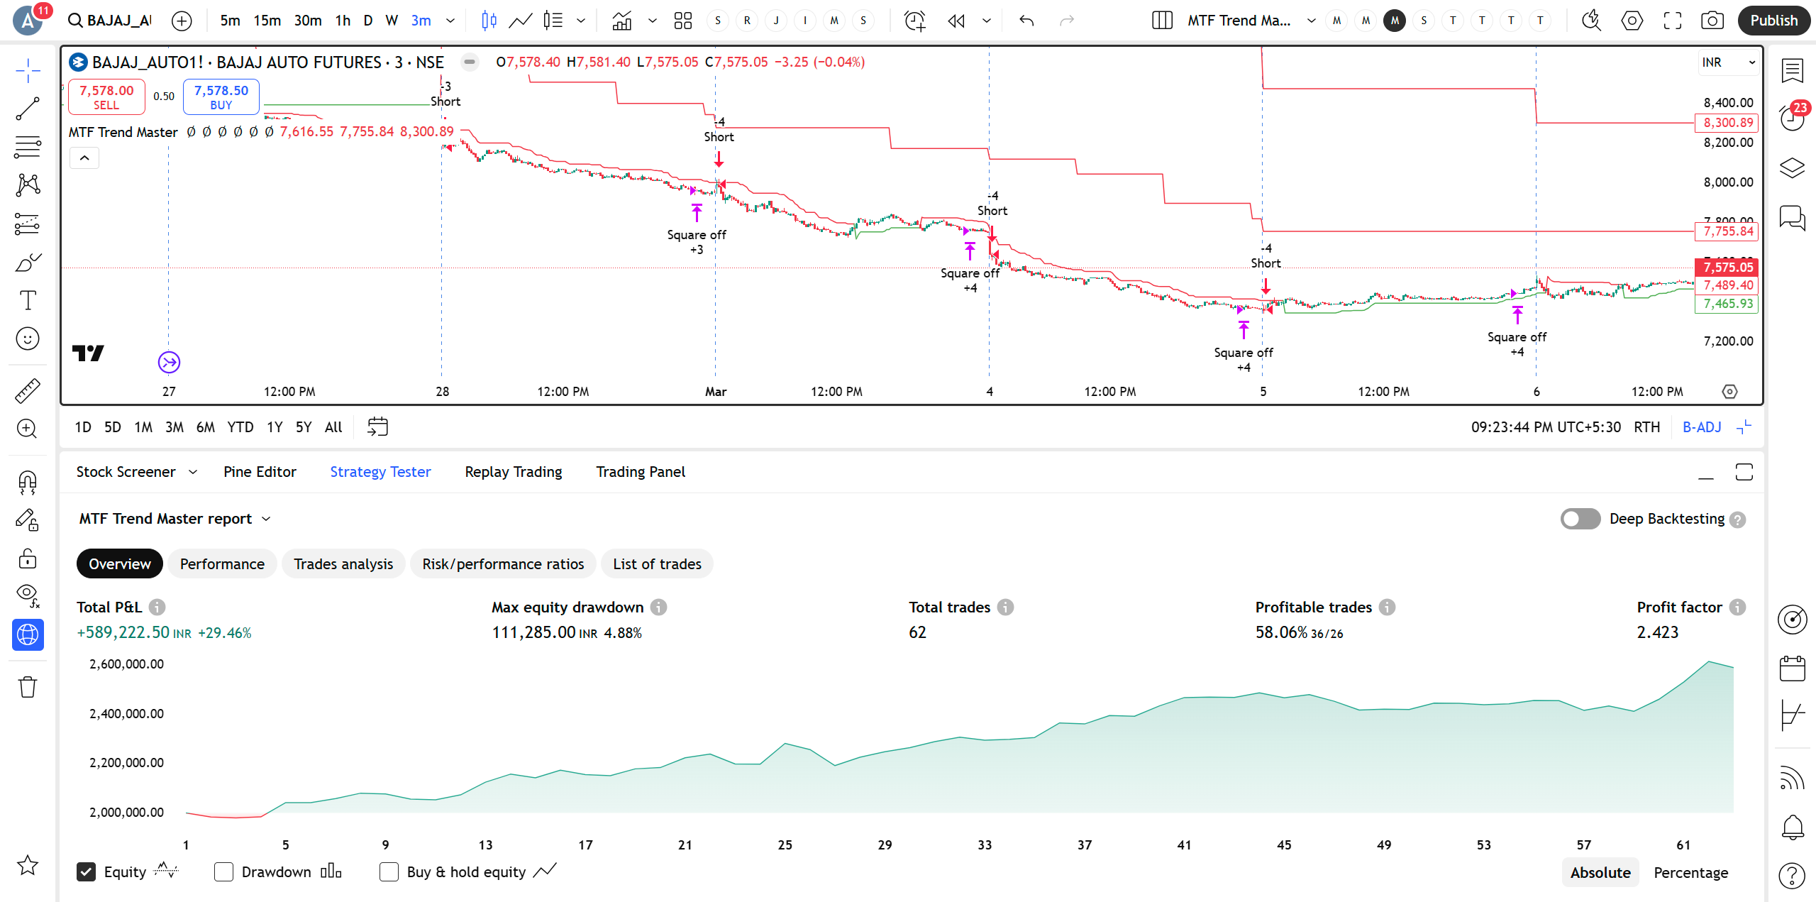Open chart settings hexagon icon
1816x902 pixels.
pos(1632,21)
